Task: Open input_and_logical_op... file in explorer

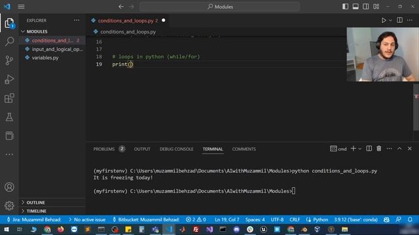Action: [52, 50]
